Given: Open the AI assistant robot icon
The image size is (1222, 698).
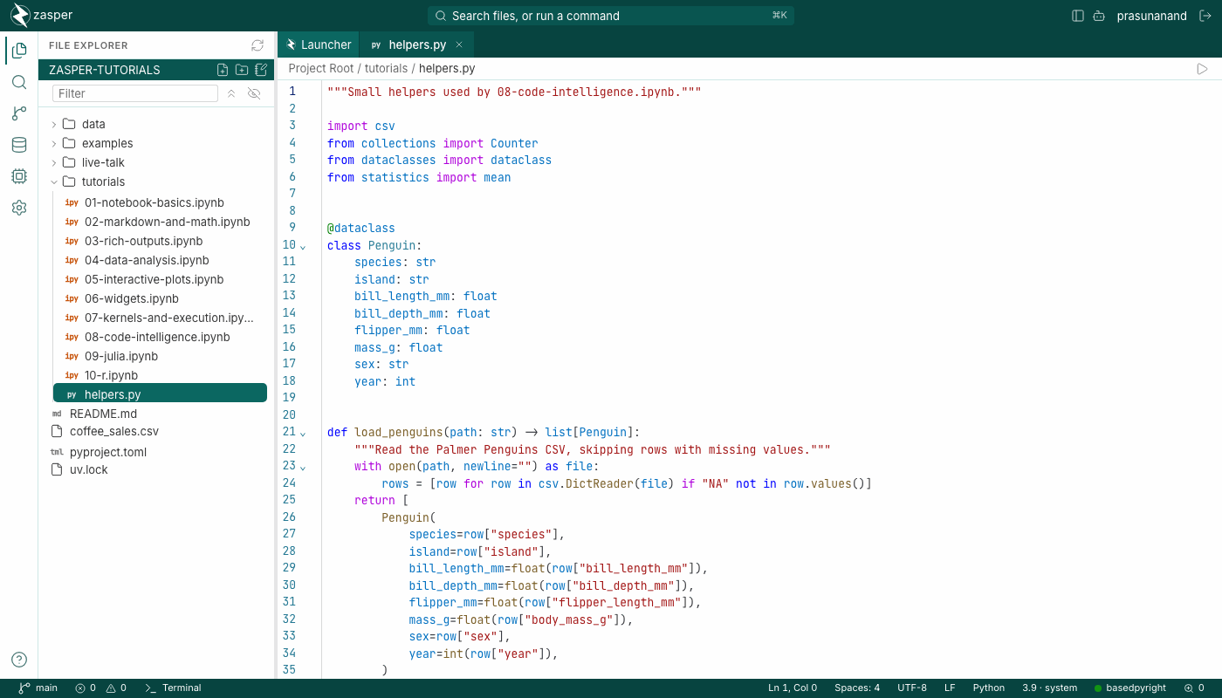Looking at the screenshot, I should (1099, 16).
